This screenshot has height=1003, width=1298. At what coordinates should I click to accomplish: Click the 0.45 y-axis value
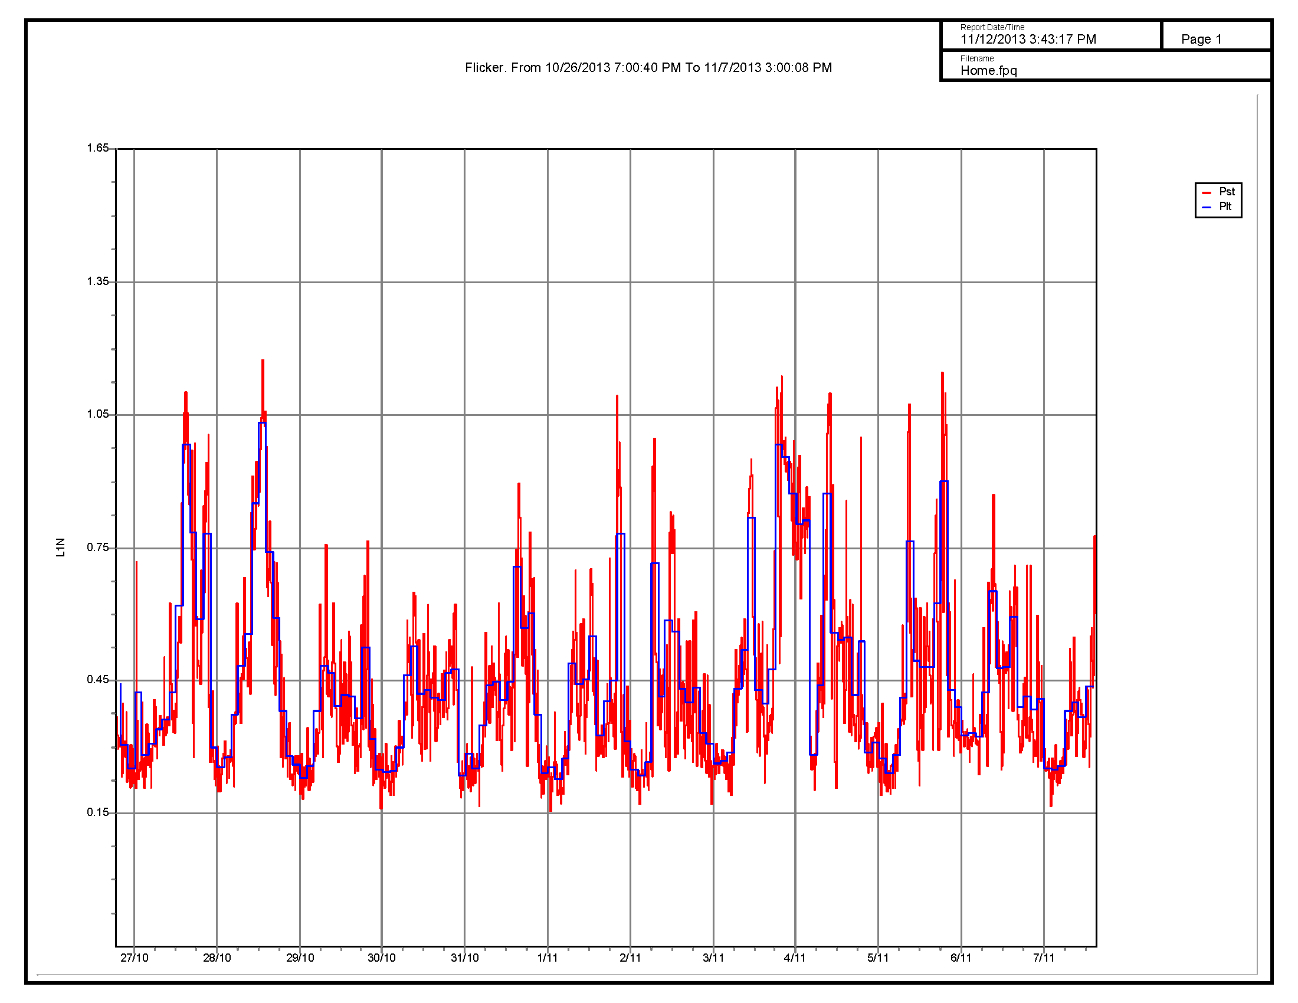(x=98, y=680)
